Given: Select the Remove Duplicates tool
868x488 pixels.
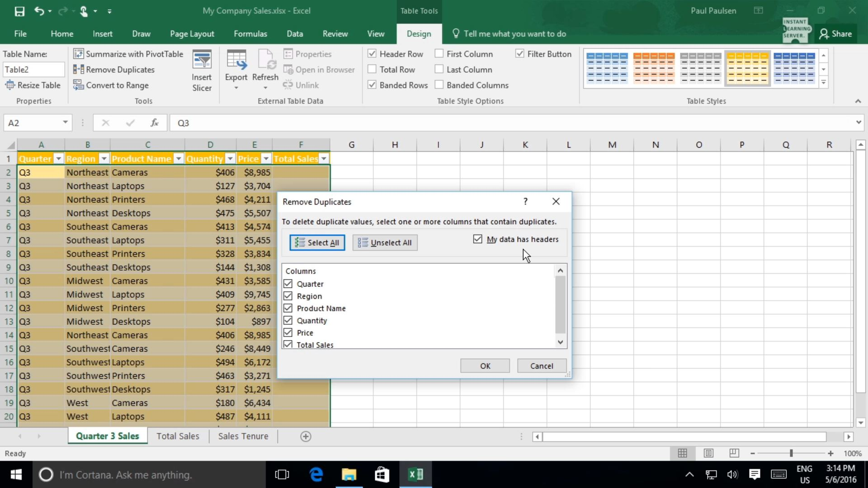Looking at the screenshot, I should pos(113,70).
